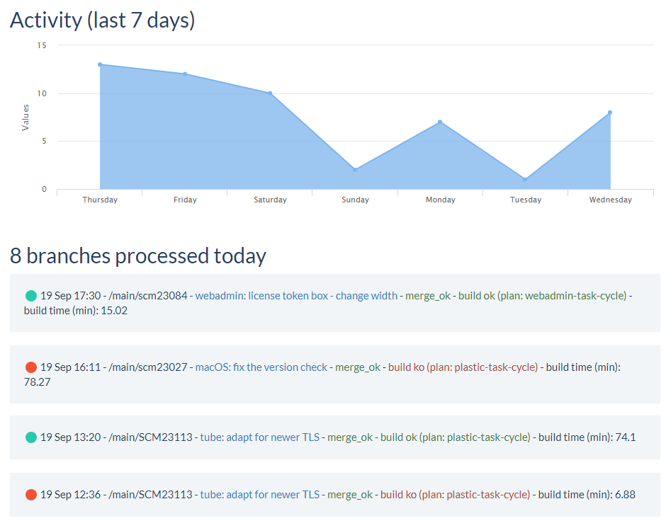Screen dimensions: 666x528
Task: Click green status dot for scm23084
Action: point(31,296)
